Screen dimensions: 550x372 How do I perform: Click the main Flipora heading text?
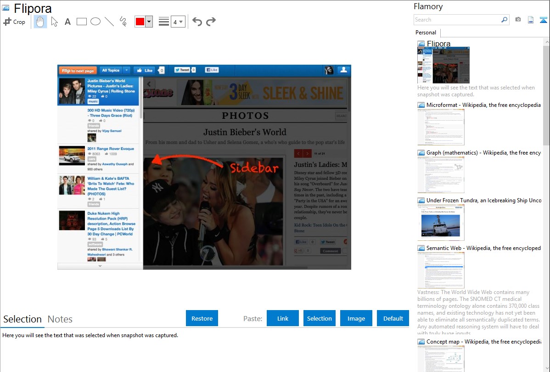(33, 8)
